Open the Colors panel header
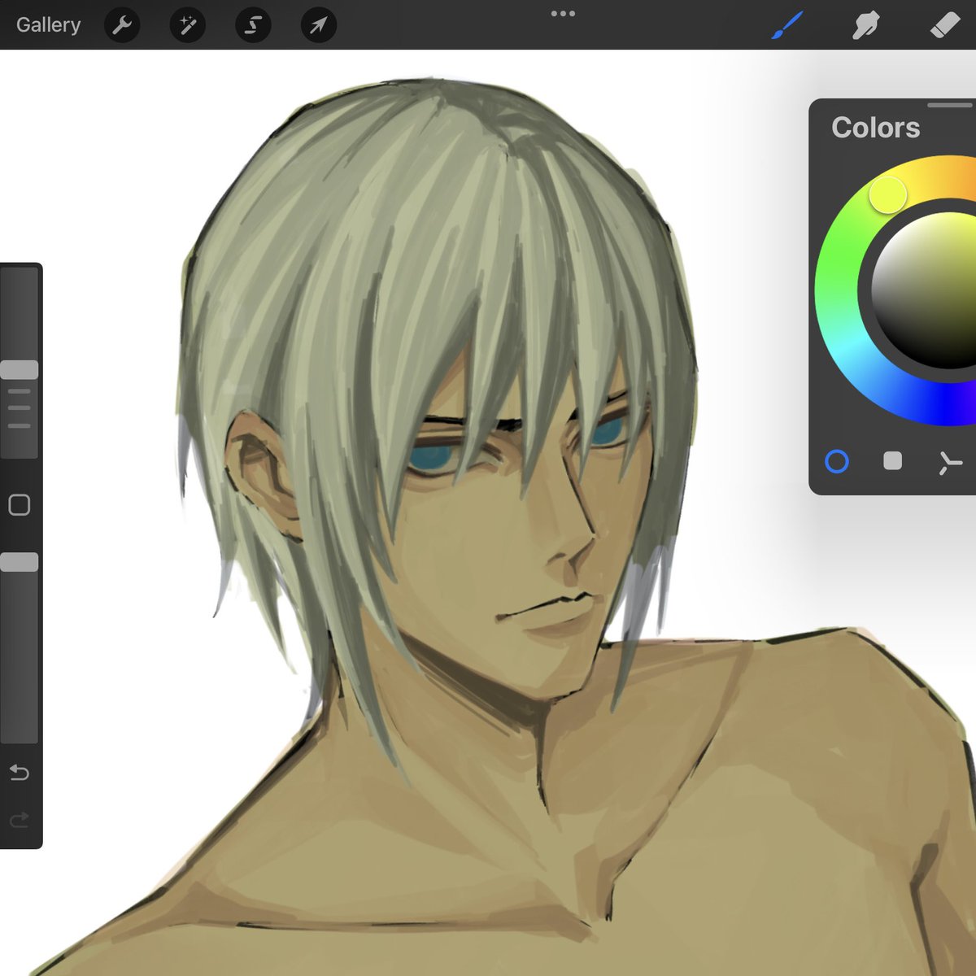976x976 pixels. (875, 127)
